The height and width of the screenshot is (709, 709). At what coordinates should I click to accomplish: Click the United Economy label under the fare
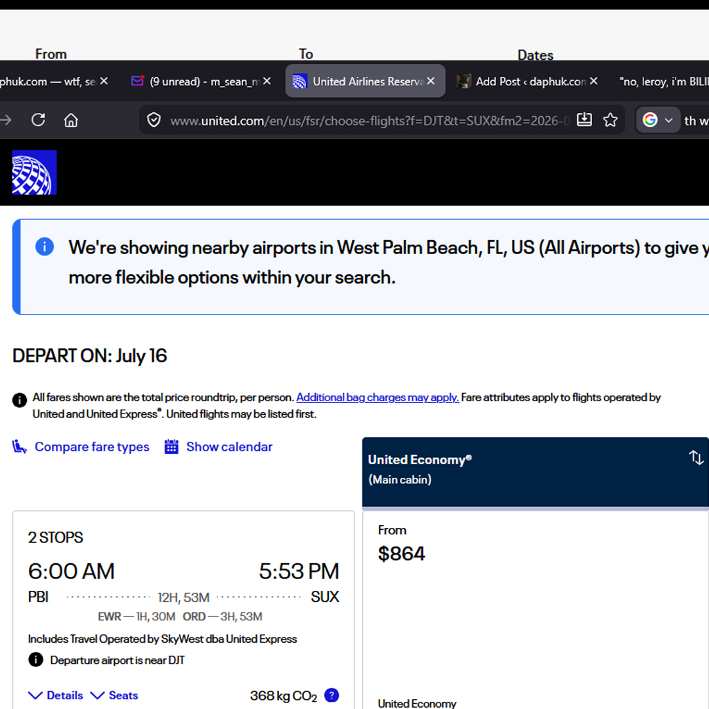point(417,704)
